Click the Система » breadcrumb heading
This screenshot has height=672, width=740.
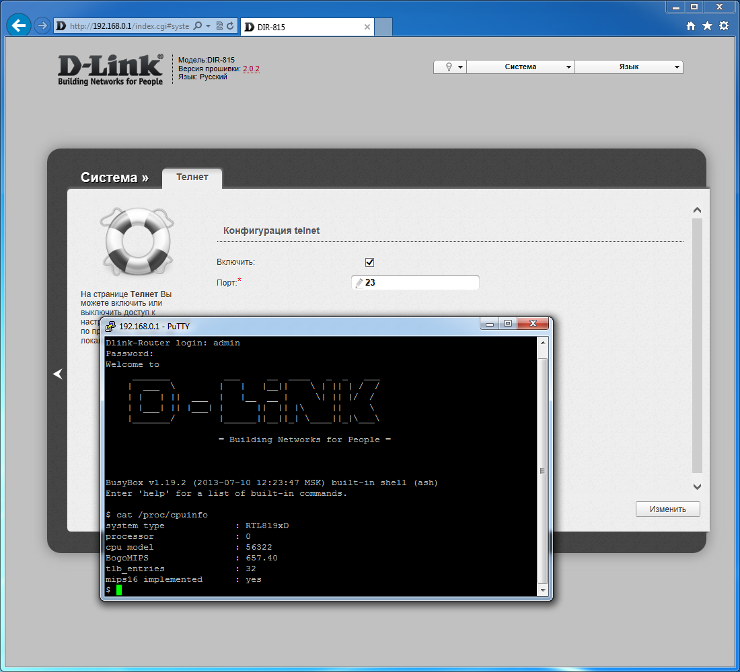click(x=114, y=177)
